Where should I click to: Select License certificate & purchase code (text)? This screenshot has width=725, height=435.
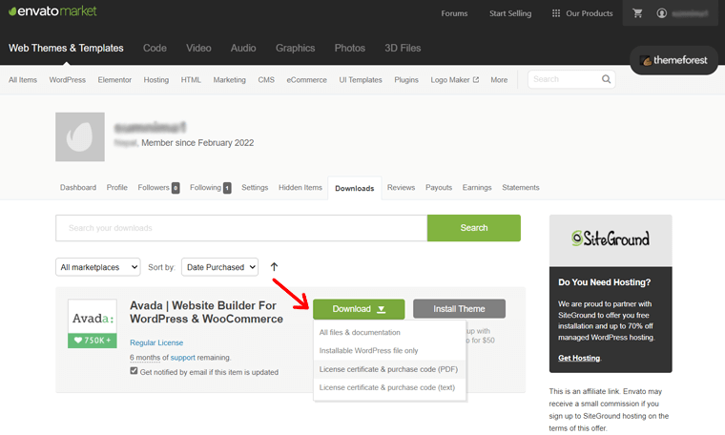tap(387, 387)
